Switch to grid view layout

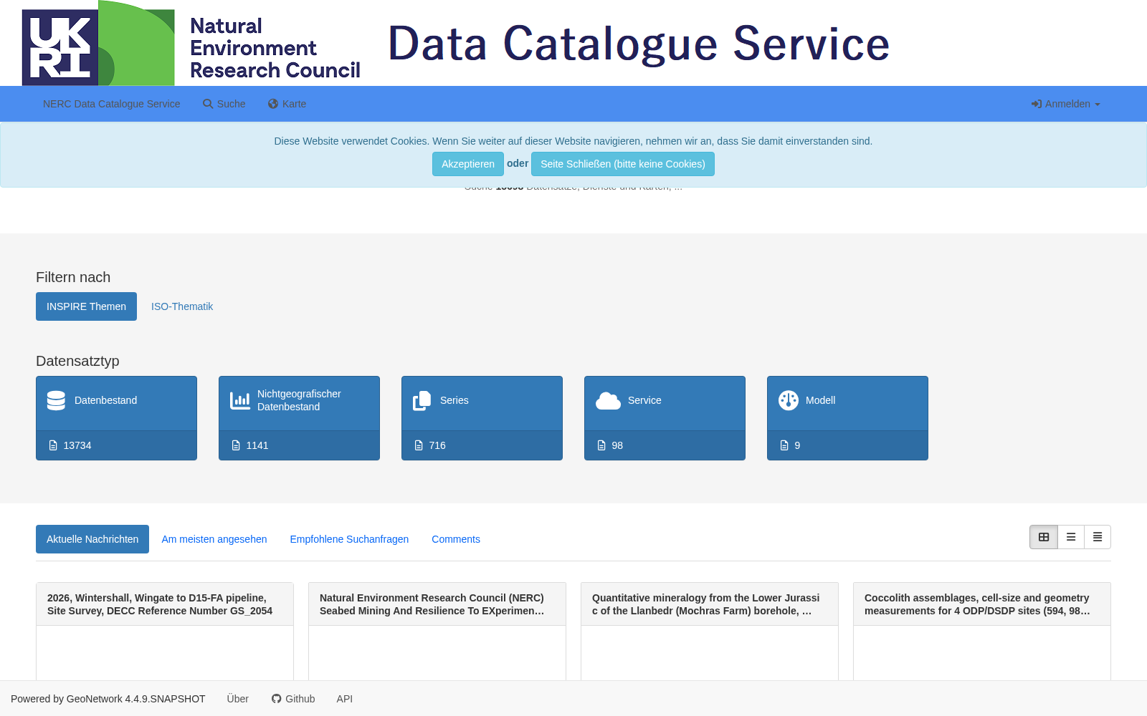coord(1044,537)
